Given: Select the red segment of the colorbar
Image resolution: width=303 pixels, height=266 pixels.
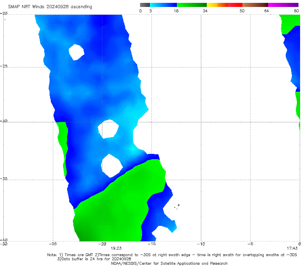Looking at the screenshot, I should [x=235, y=5].
